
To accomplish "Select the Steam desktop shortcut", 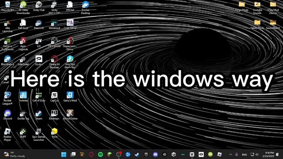I will (x=39, y=115).
